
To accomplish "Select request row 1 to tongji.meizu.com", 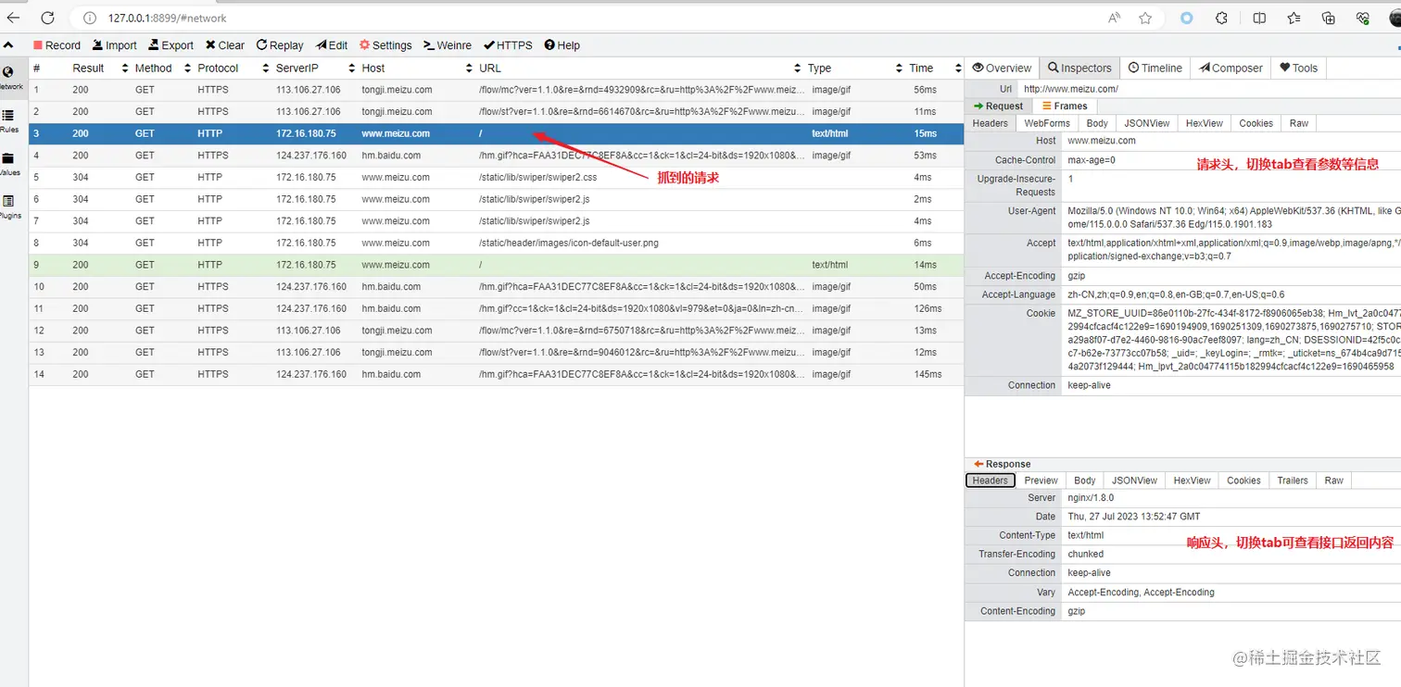I will [496, 90].
